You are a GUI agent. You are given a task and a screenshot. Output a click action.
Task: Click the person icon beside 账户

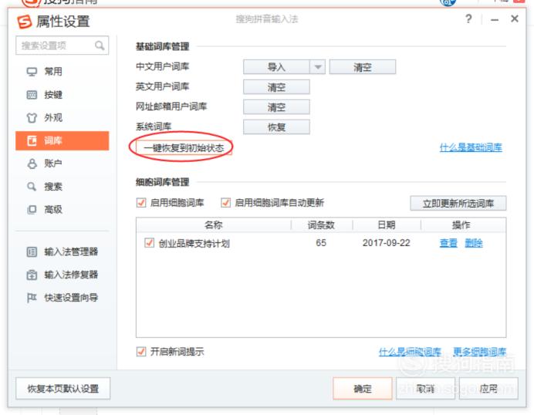pos(32,164)
